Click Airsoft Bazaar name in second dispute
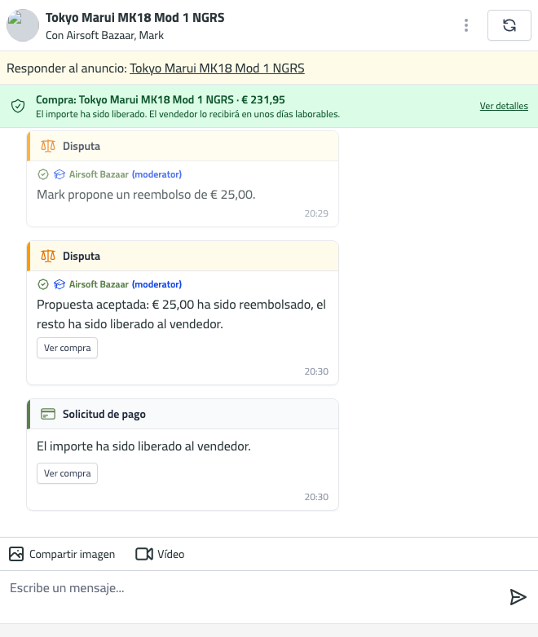538x637 pixels. [x=99, y=284]
